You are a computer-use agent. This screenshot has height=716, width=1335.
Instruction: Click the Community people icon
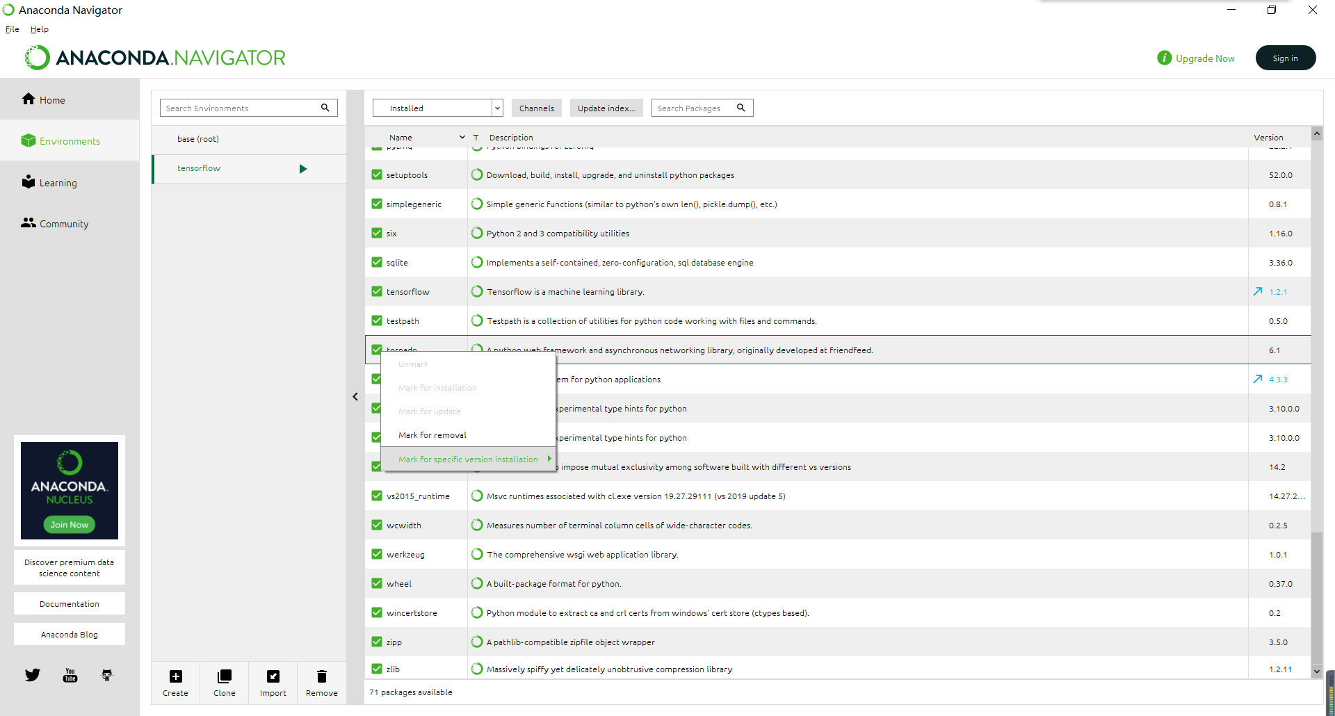click(28, 222)
